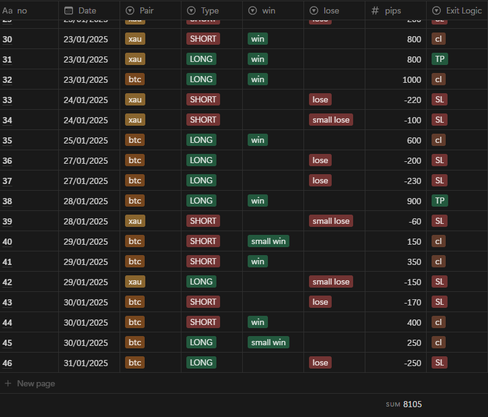Select the date cell 25/01/2025

click(86, 140)
